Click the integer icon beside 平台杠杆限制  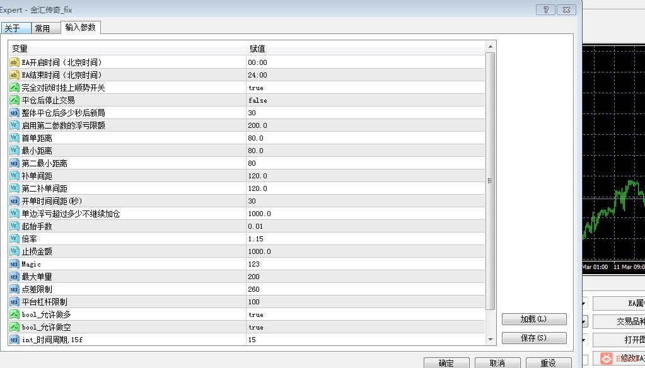(14, 302)
